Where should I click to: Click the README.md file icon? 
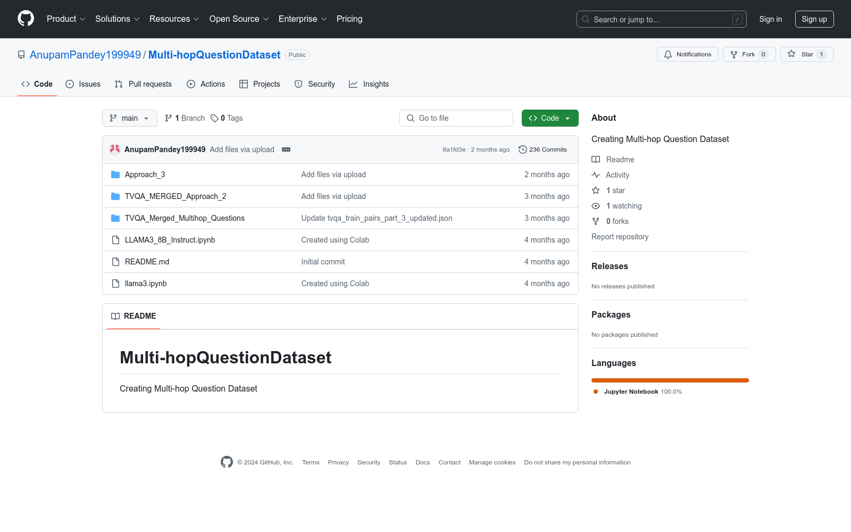click(115, 262)
